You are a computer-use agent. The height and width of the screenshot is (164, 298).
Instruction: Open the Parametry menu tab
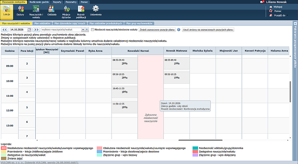click(71, 2)
